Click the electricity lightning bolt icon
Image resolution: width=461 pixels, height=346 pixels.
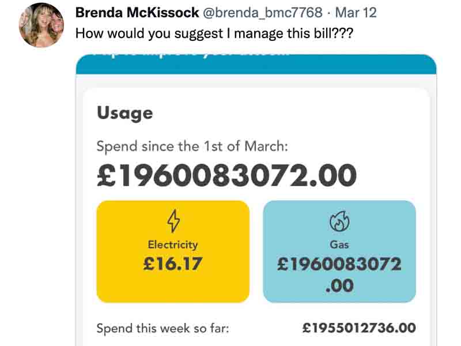[173, 221]
